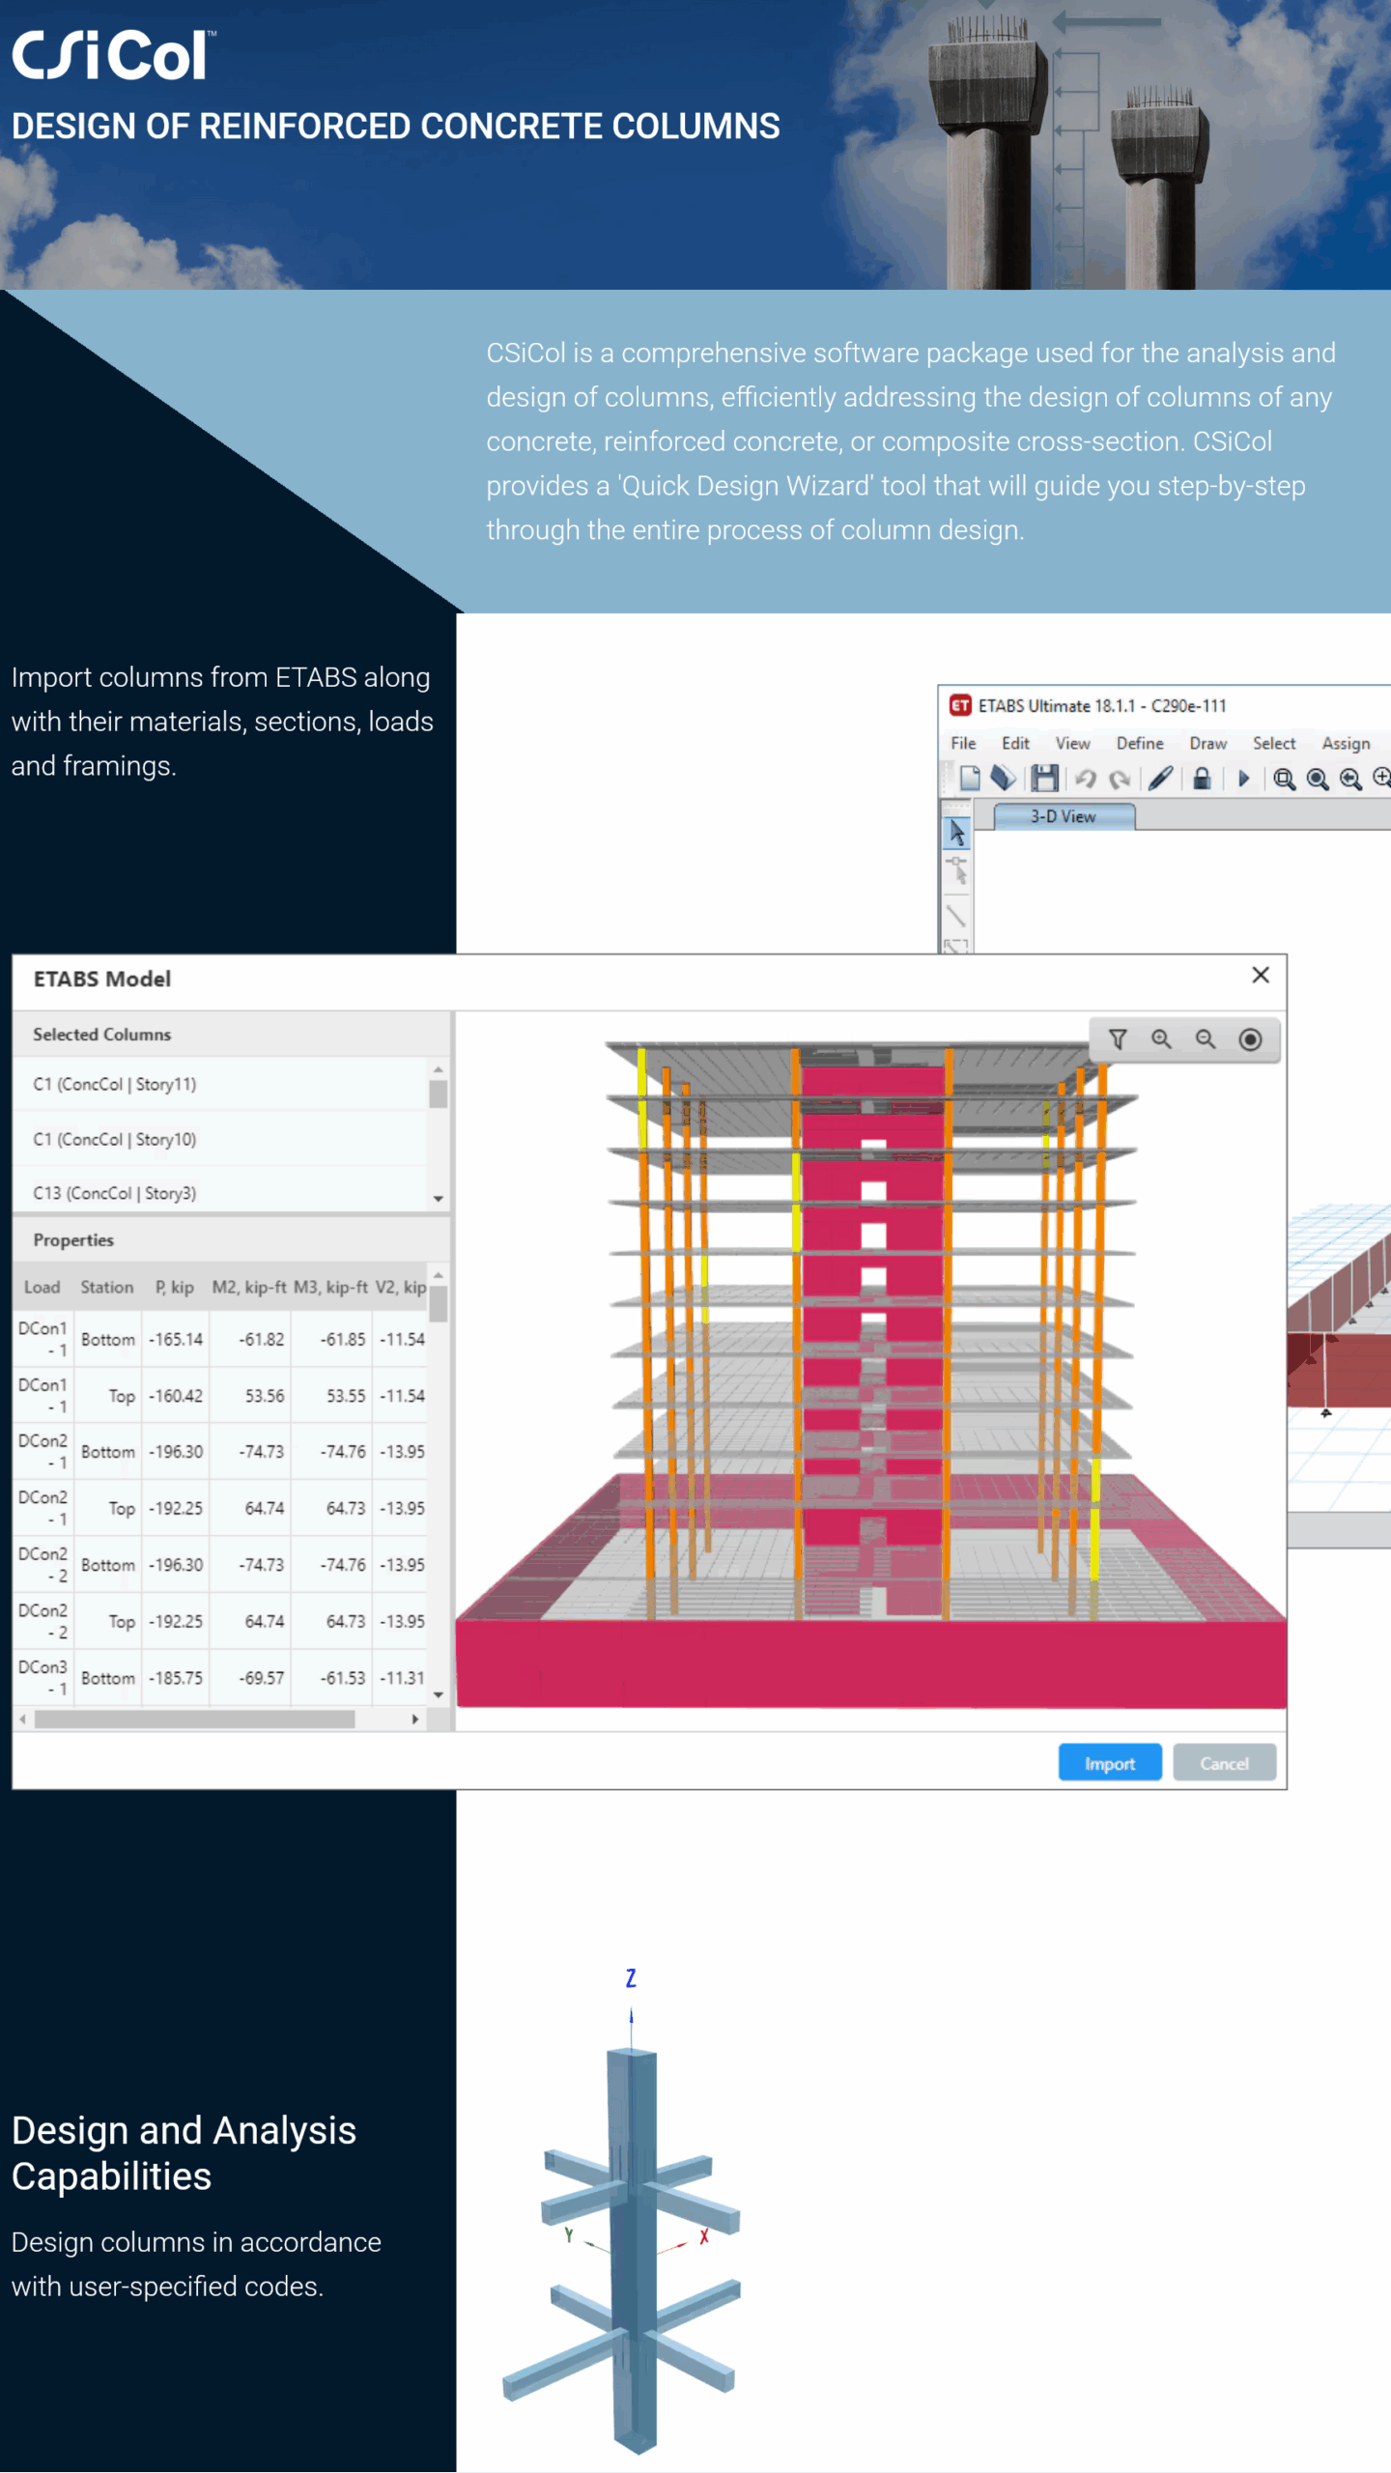This screenshot has height=2473, width=1391.
Task: Zoom out of the ETABS model view
Action: tap(1206, 1039)
